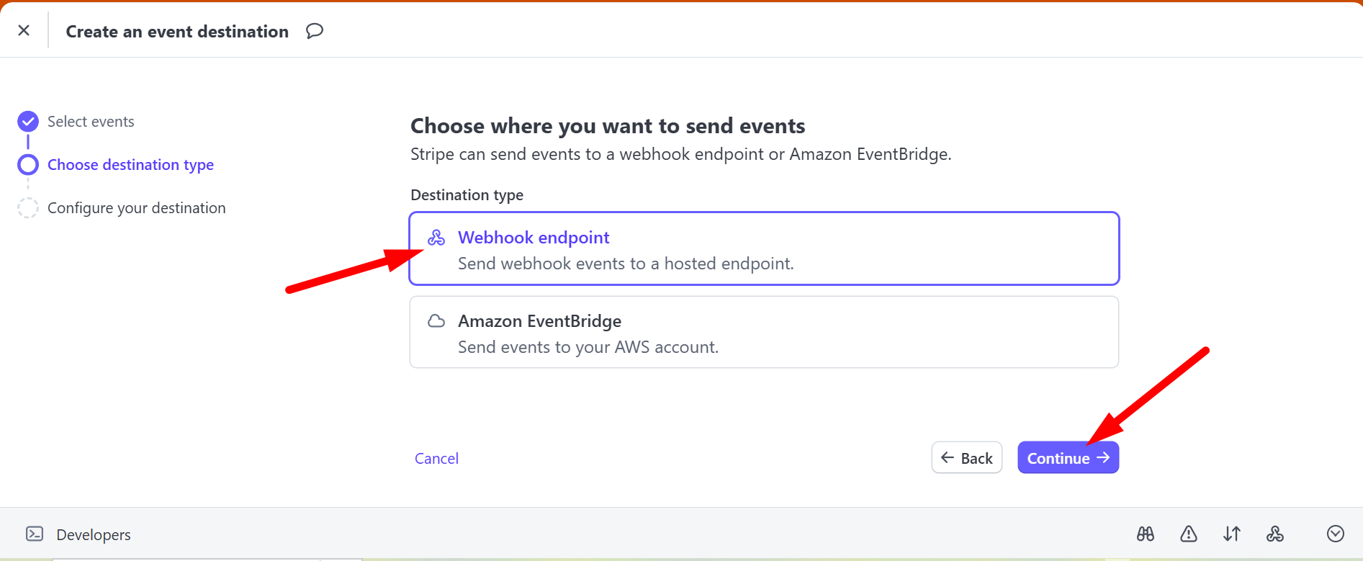Click the binoculars icon in bottom bar
This screenshot has width=1363, height=561.
coord(1145,534)
